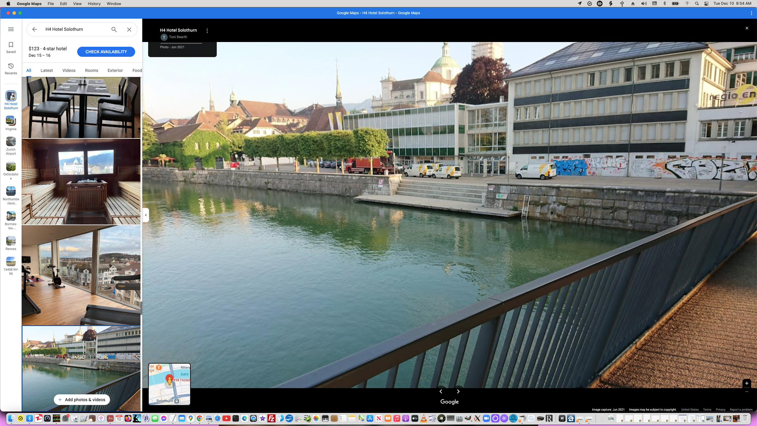757x426 pixels.
Task: Click the search magnifier icon
Action: click(x=114, y=29)
